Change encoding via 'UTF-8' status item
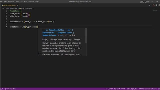This screenshot has height=90, width=160. [123, 89]
